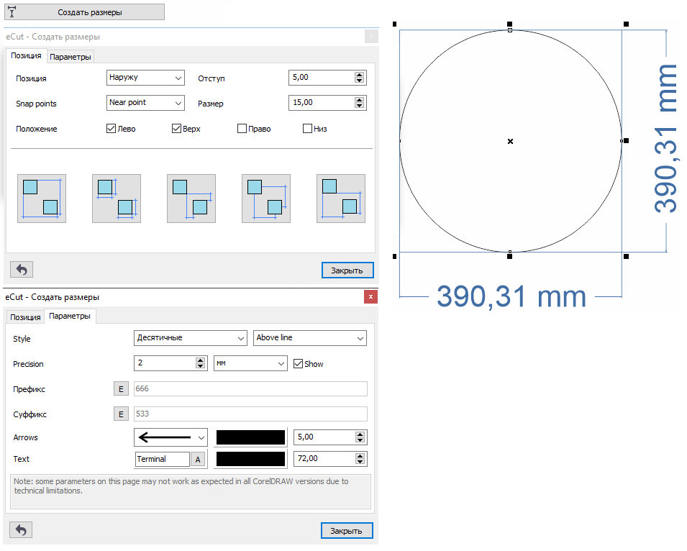
Task: Toggle the Show units checkbox
Action: coord(299,364)
